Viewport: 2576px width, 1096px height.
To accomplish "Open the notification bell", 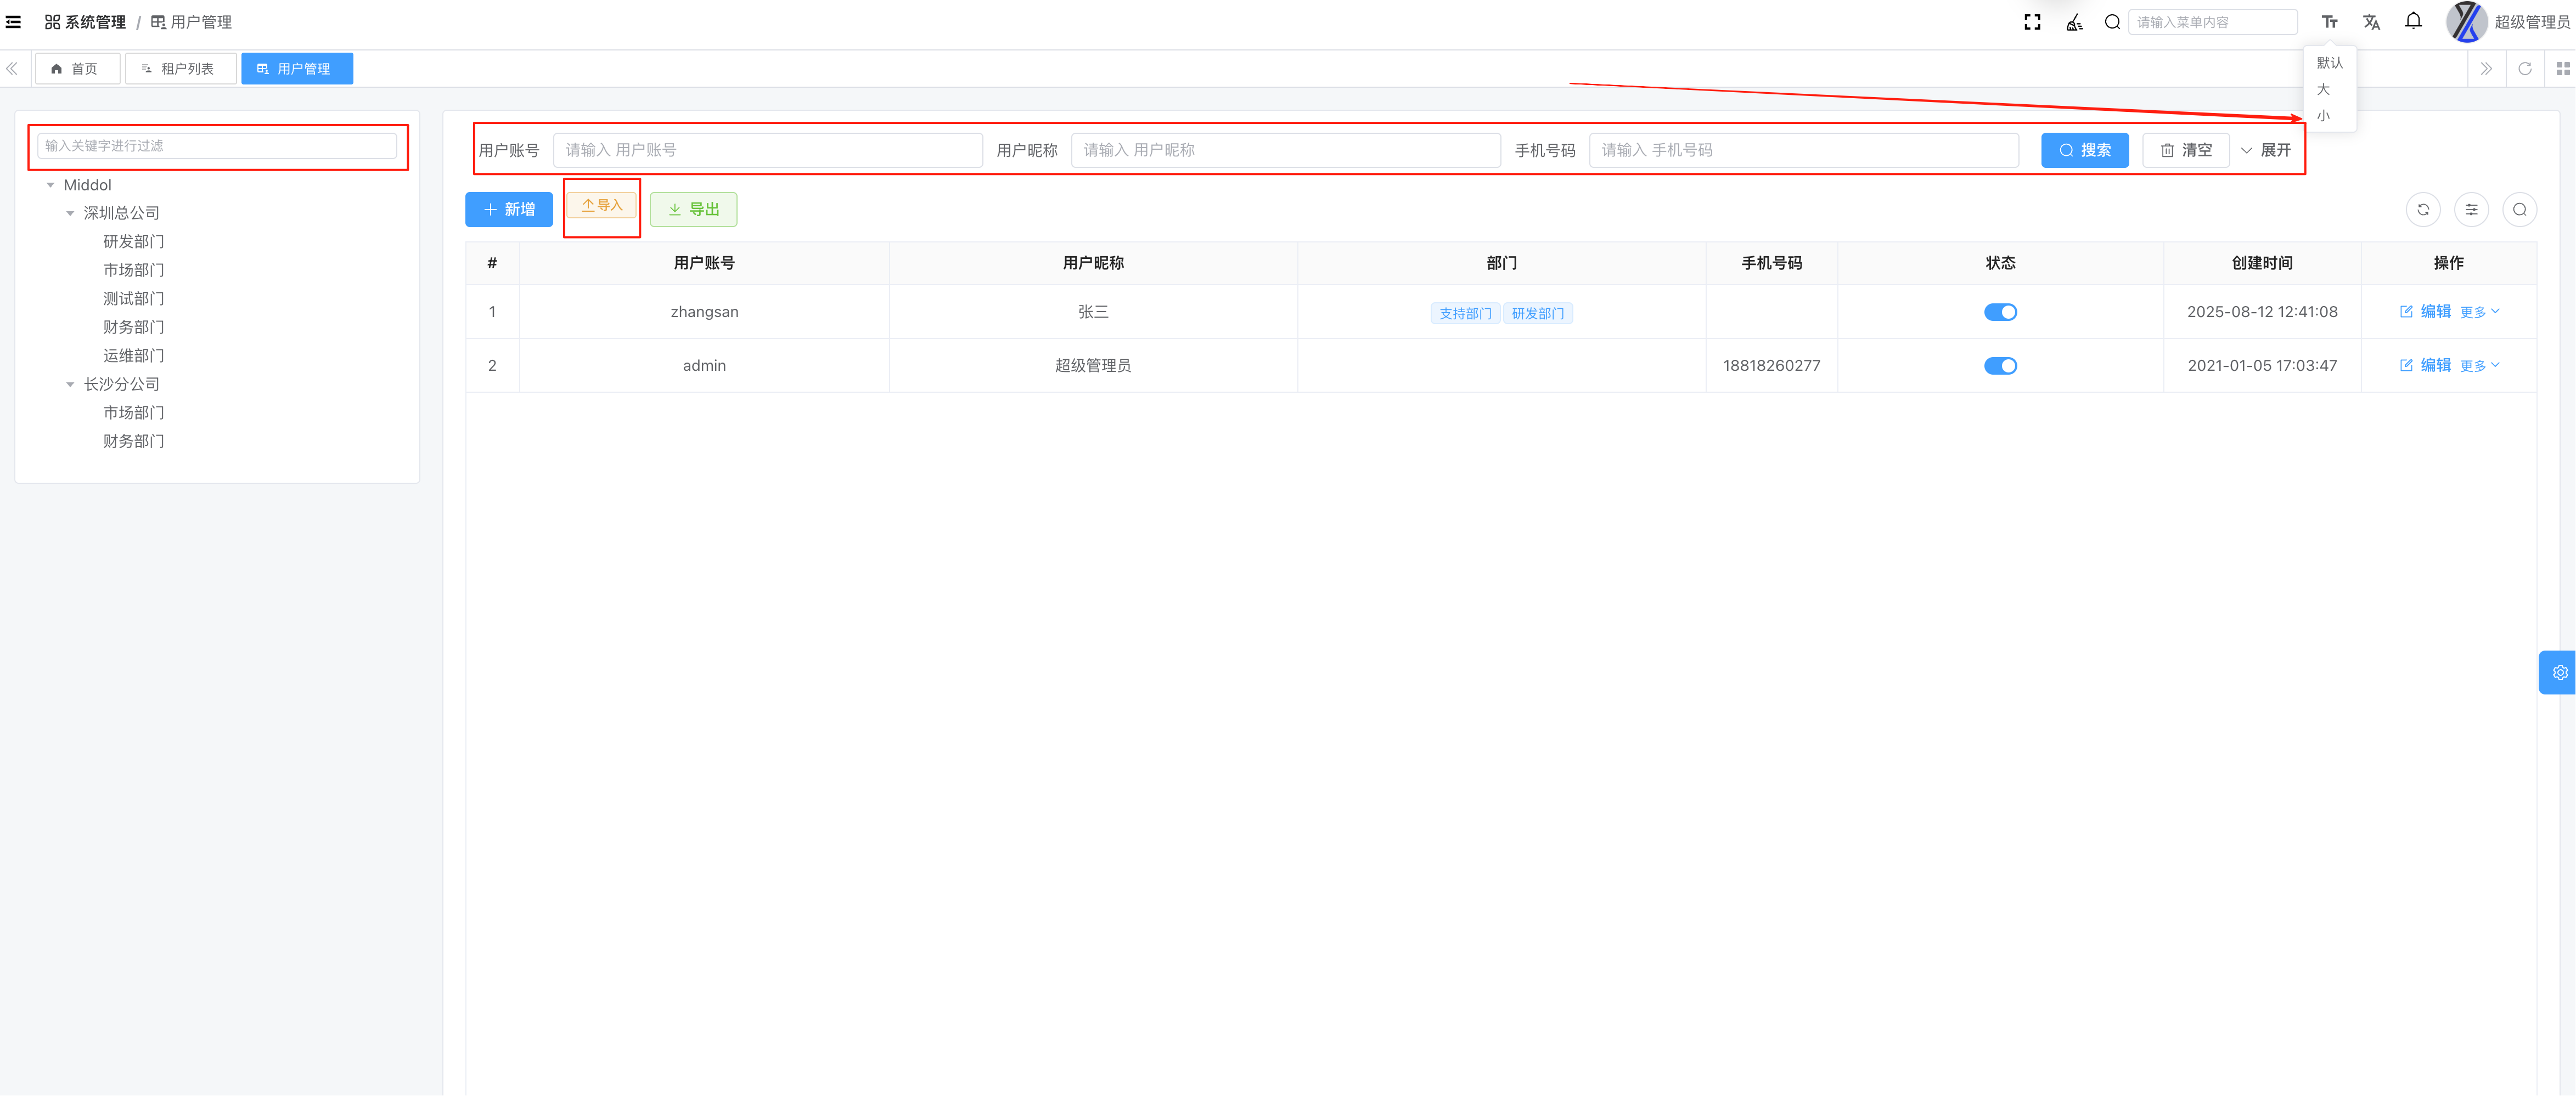I will coord(2413,21).
